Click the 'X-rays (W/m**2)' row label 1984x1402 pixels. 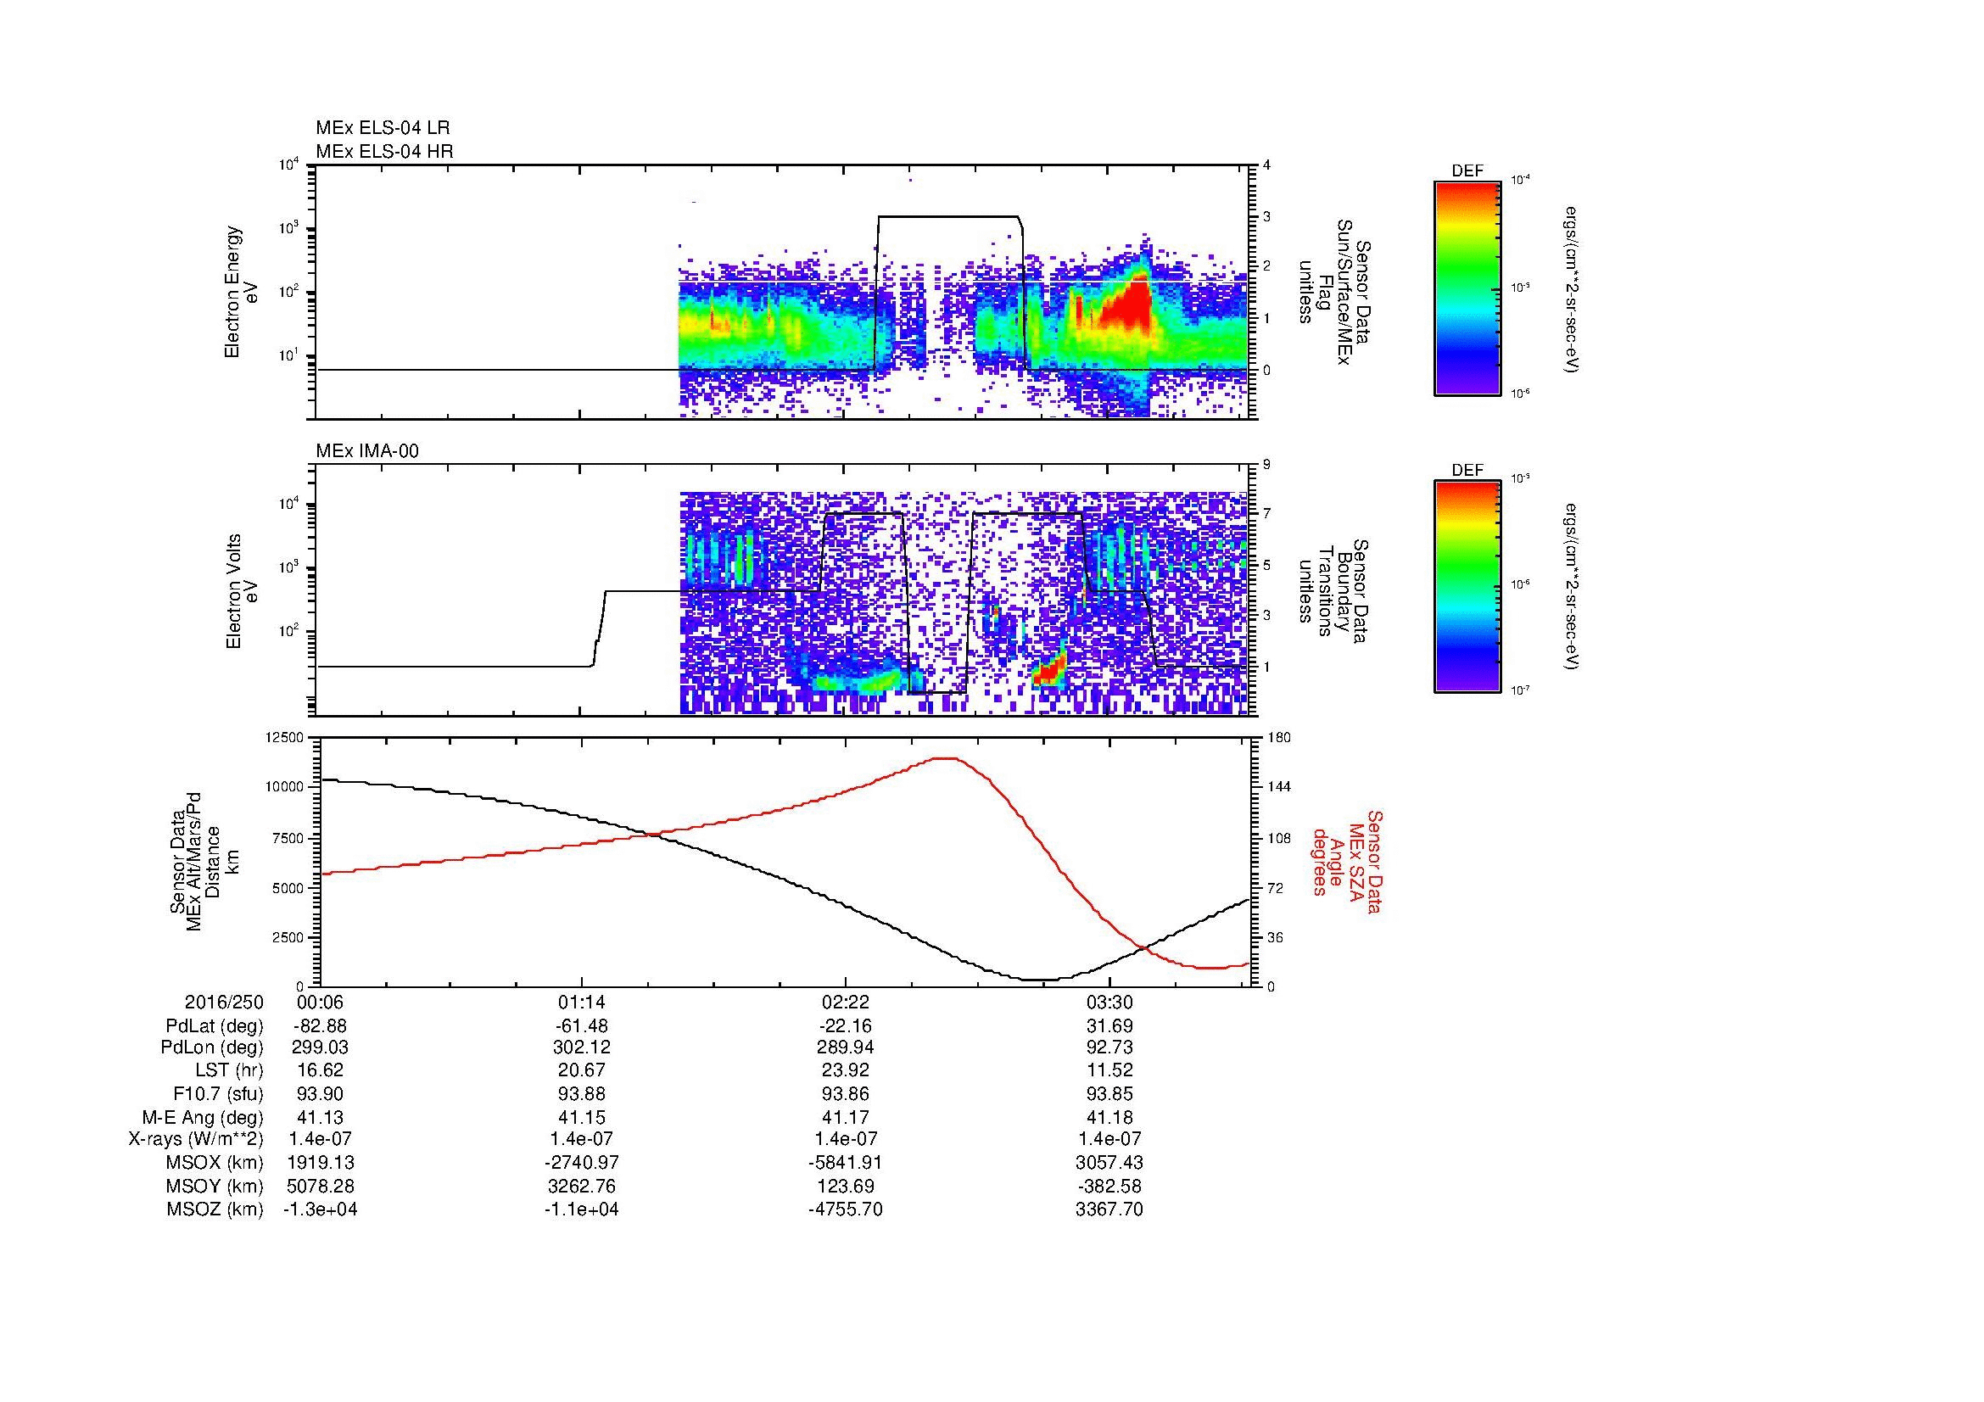195,1139
